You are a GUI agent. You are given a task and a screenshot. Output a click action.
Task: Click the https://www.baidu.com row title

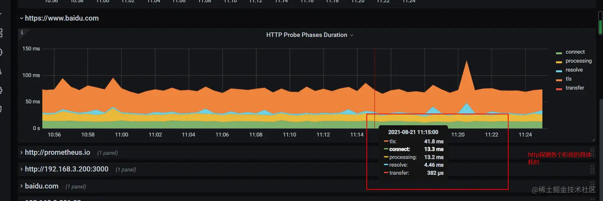[62, 18]
